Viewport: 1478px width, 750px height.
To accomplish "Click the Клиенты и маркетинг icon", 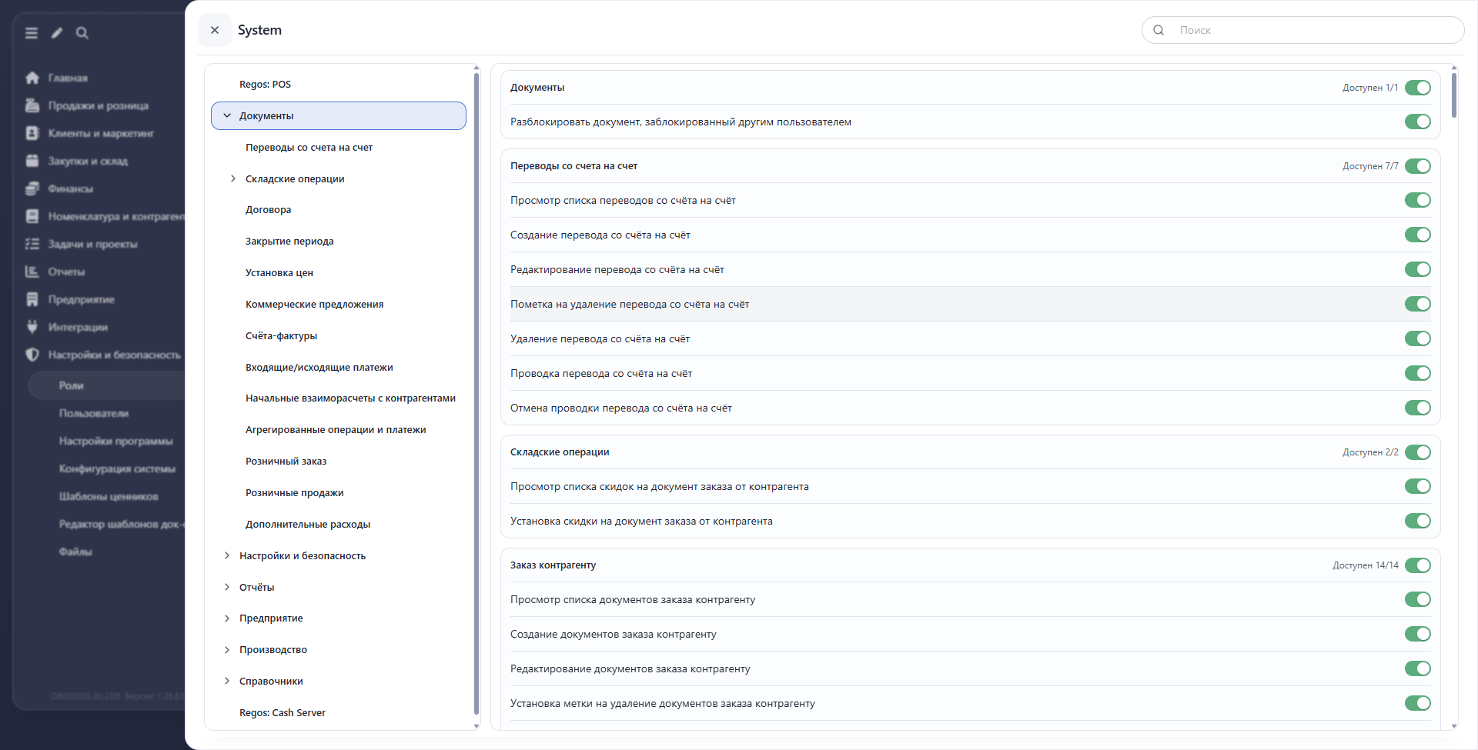I will click(32, 133).
